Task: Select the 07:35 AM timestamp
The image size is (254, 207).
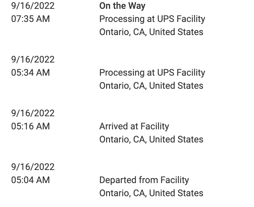Action: point(30,19)
